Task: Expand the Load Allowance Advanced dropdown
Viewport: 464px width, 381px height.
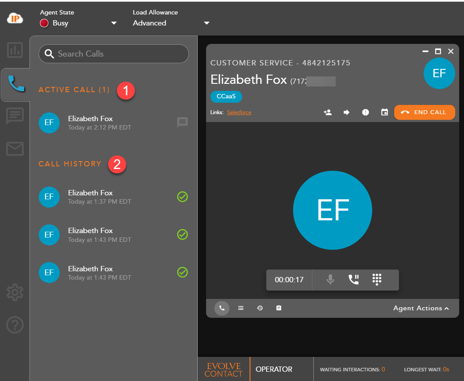Action: coord(207,23)
